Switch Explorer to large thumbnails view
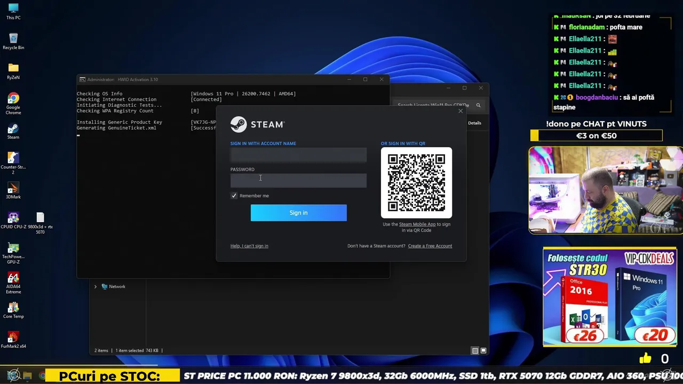683x384 pixels. pos(483,351)
